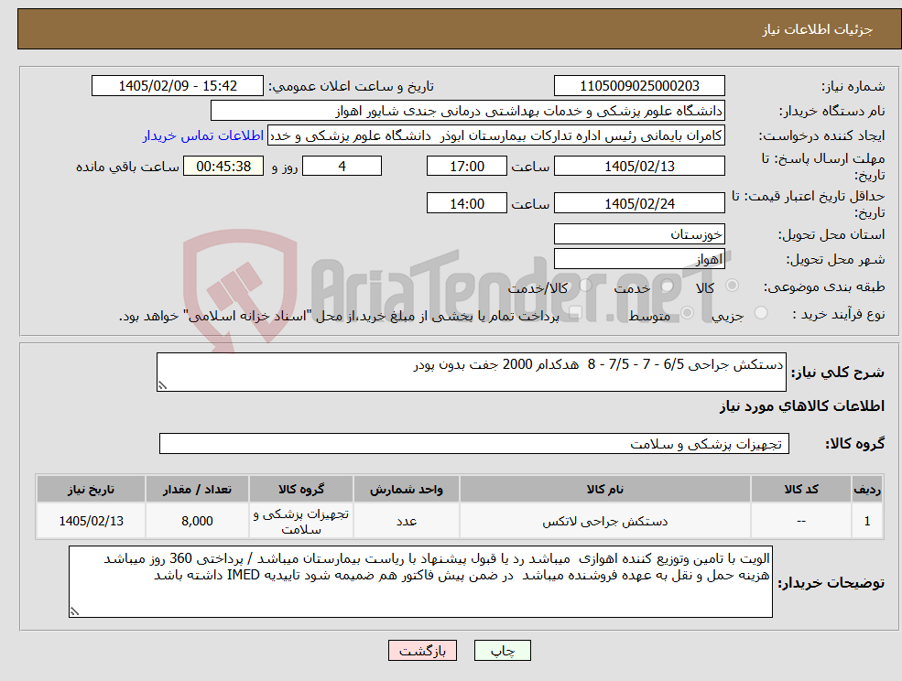Click the goods group field تجهیزات پزشکی و سلامت

474,443
